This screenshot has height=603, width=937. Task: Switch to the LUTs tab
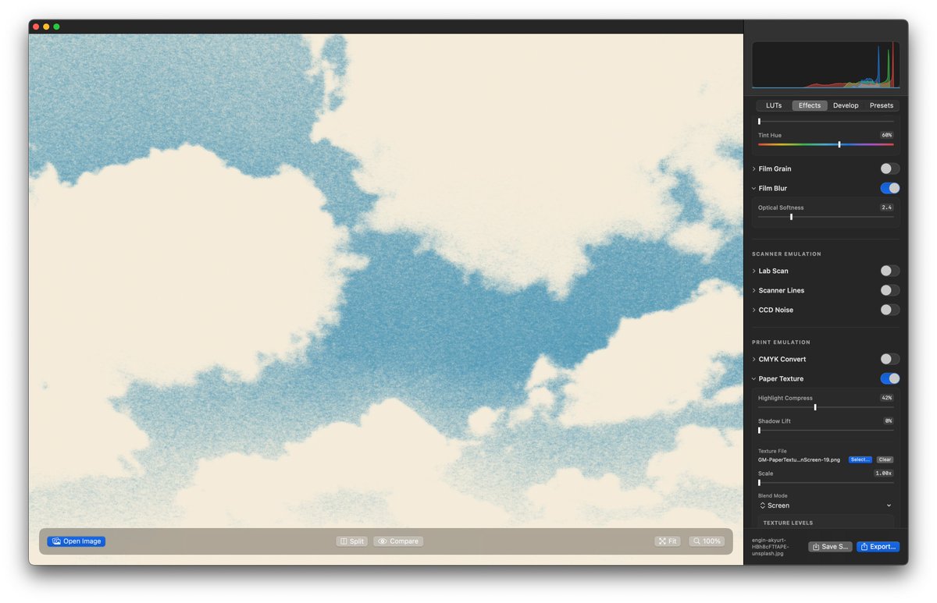pos(773,105)
